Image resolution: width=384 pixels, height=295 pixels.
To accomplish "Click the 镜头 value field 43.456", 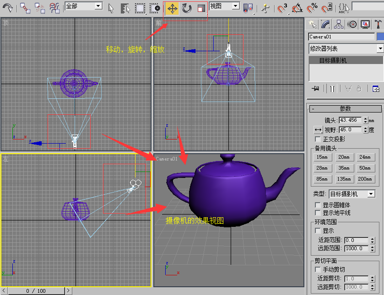I will point(350,120).
